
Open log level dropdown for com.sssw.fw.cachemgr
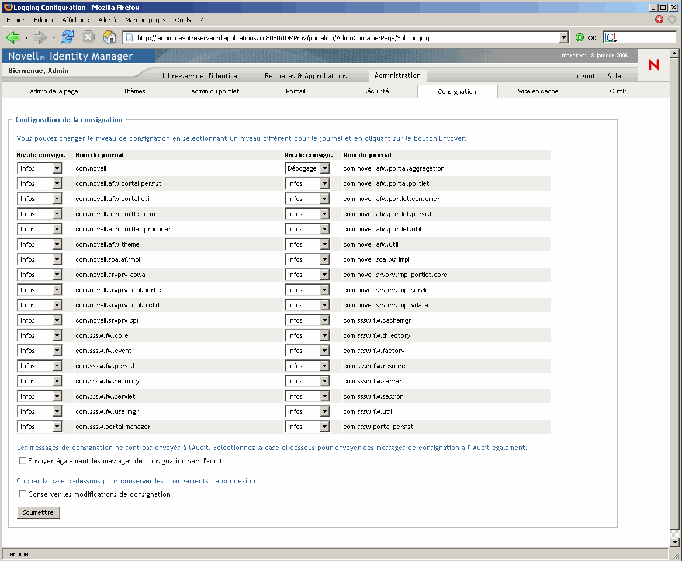pyautogui.click(x=307, y=320)
